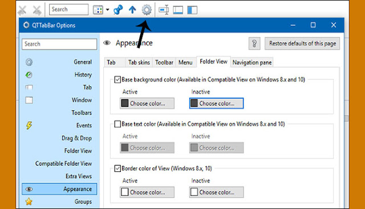Switch to the Menu tab

pyautogui.click(x=185, y=62)
